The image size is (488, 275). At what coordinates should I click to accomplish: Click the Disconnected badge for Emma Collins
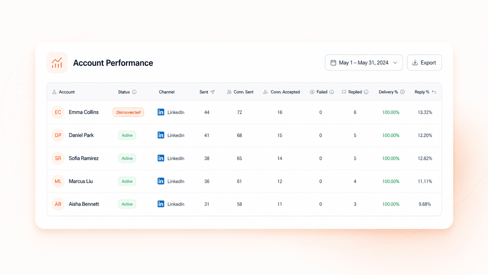[x=128, y=112]
